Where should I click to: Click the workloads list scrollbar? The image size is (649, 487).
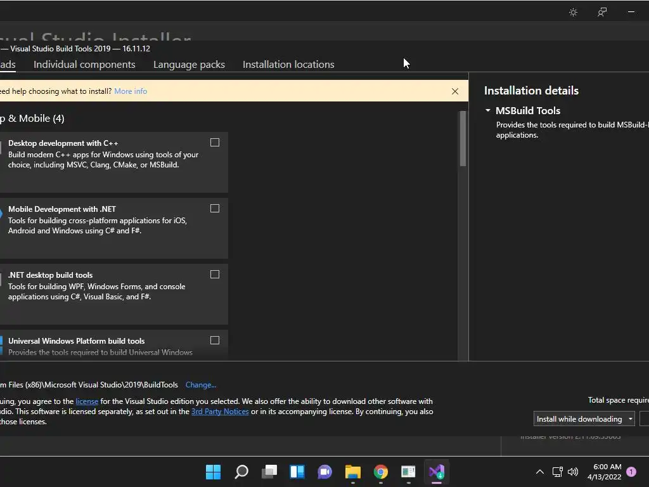[x=463, y=139]
